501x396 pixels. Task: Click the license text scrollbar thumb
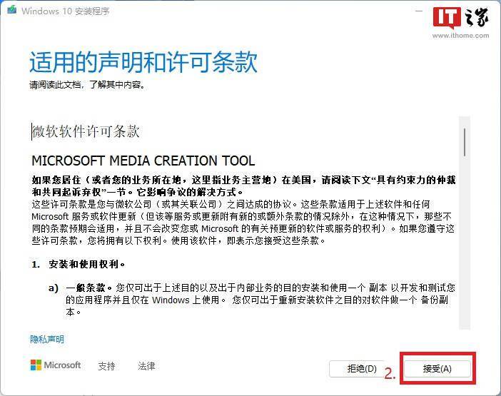(465, 142)
